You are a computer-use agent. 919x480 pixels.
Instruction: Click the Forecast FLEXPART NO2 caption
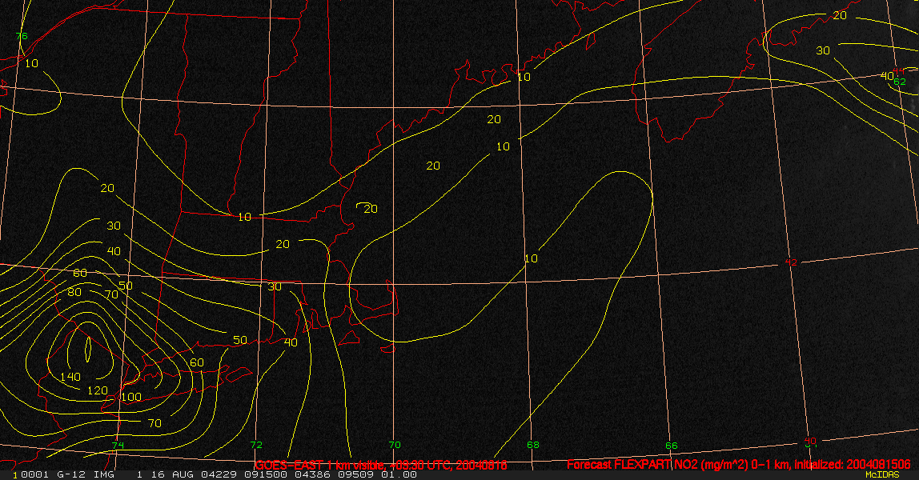(x=739, y=465)
